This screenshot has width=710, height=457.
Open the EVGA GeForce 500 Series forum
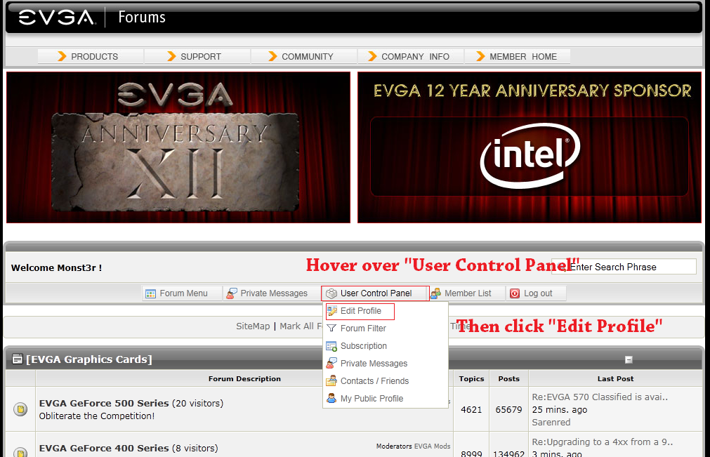click(104, 404)
